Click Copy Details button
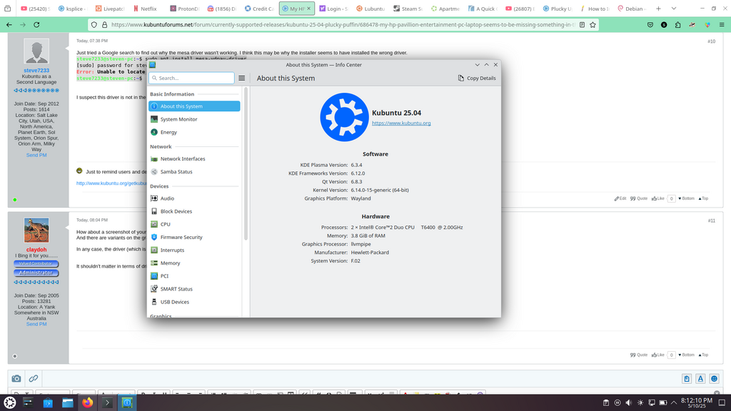 tap(477, 78)
